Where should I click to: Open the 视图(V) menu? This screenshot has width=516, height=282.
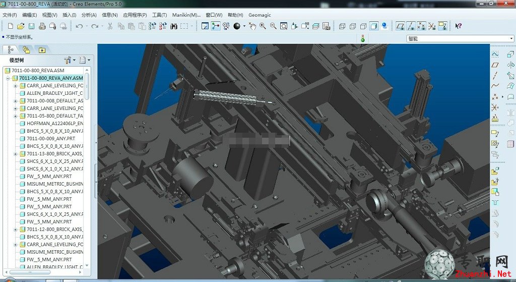click(50, 15)
